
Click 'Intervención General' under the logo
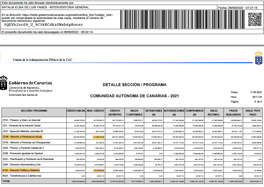pyautogui.click(x=23, y=95)
